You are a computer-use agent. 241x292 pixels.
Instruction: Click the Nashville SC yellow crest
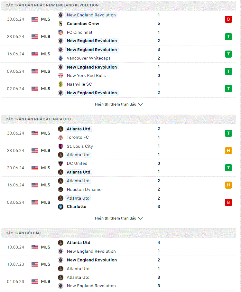[61, 84]
